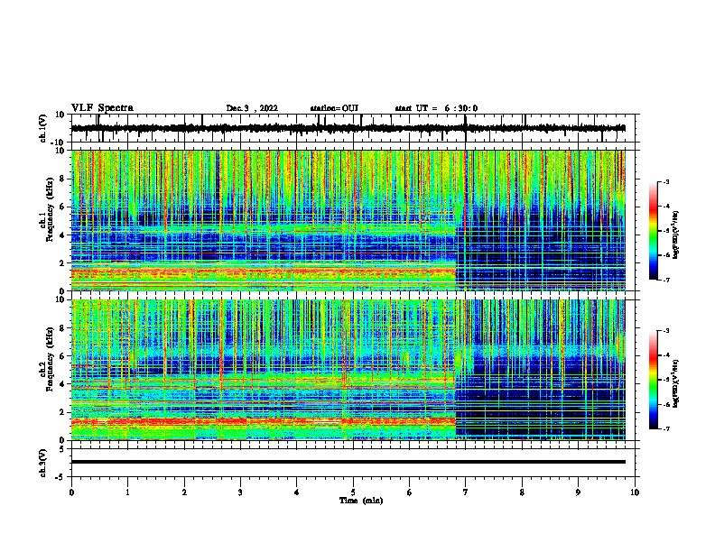The image size is (715, 552).
Task: Click tick label "10" on the Time axis
Action: (x=635, y=492)
